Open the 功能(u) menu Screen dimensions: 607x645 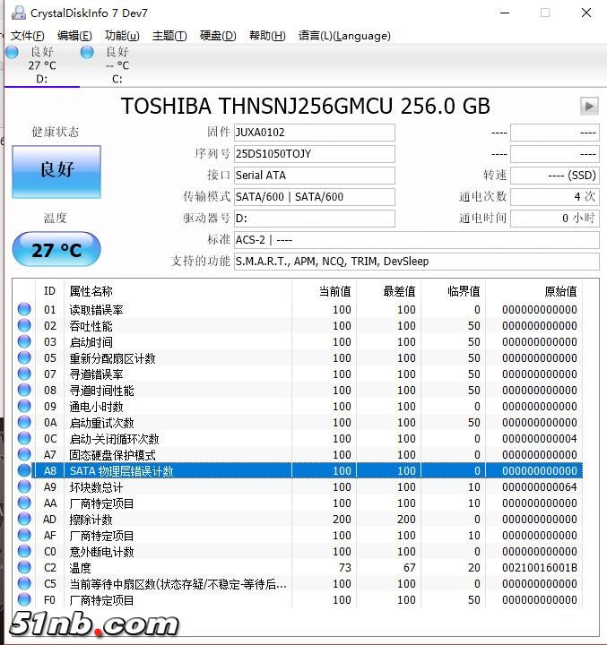tap(122, 36)
